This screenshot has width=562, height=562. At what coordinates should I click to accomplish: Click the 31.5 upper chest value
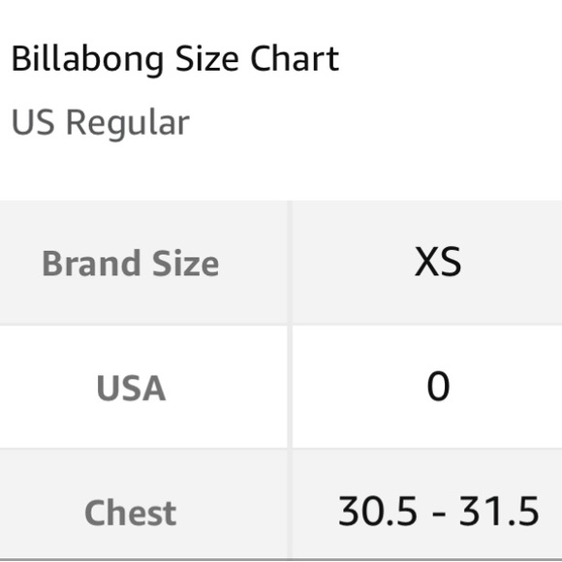[499, 511]
